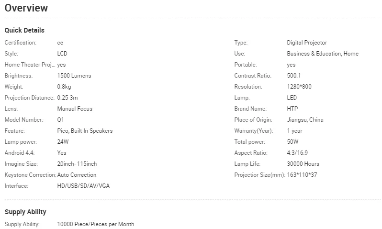Click the Quick Details section title

tap(24, 30)
